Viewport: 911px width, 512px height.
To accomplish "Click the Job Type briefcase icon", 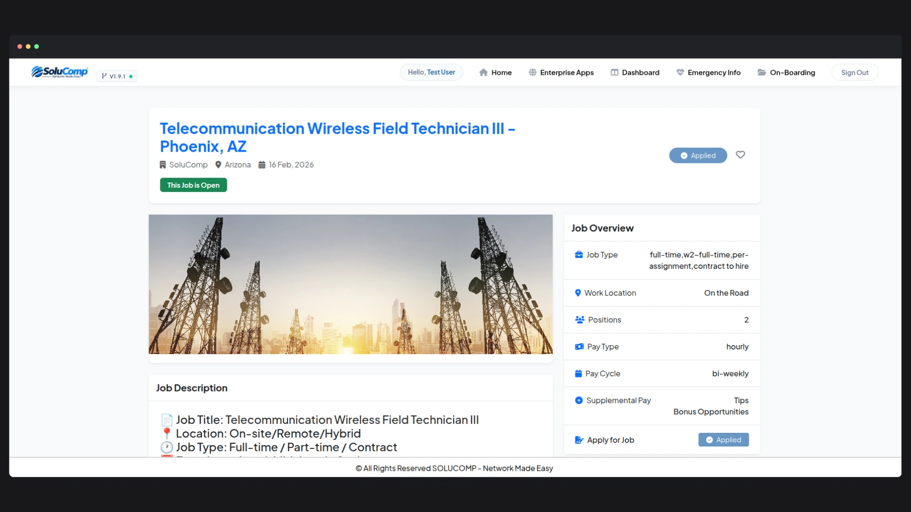I will (x=579, y=255).
